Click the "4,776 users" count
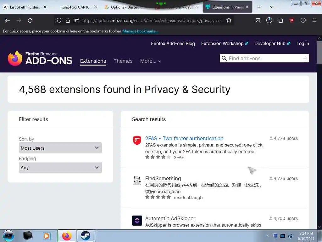 (283, 178)
